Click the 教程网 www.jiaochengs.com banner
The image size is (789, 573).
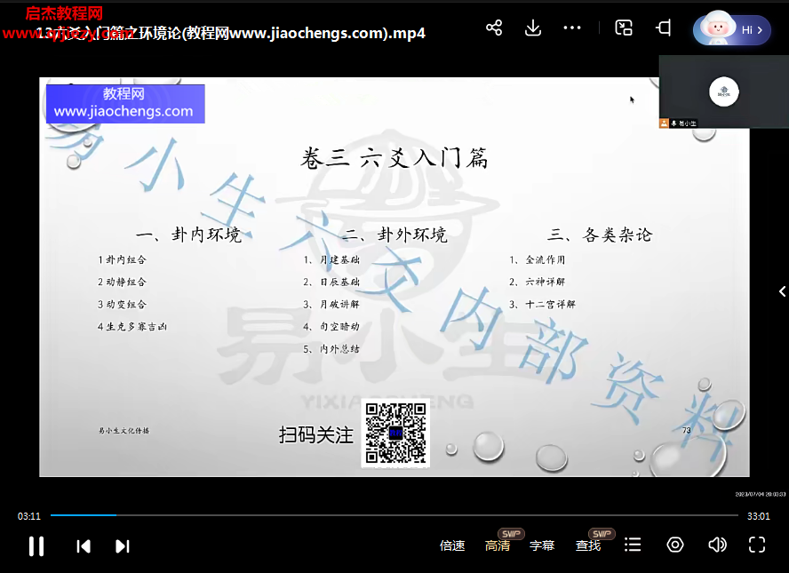point(125,104)
